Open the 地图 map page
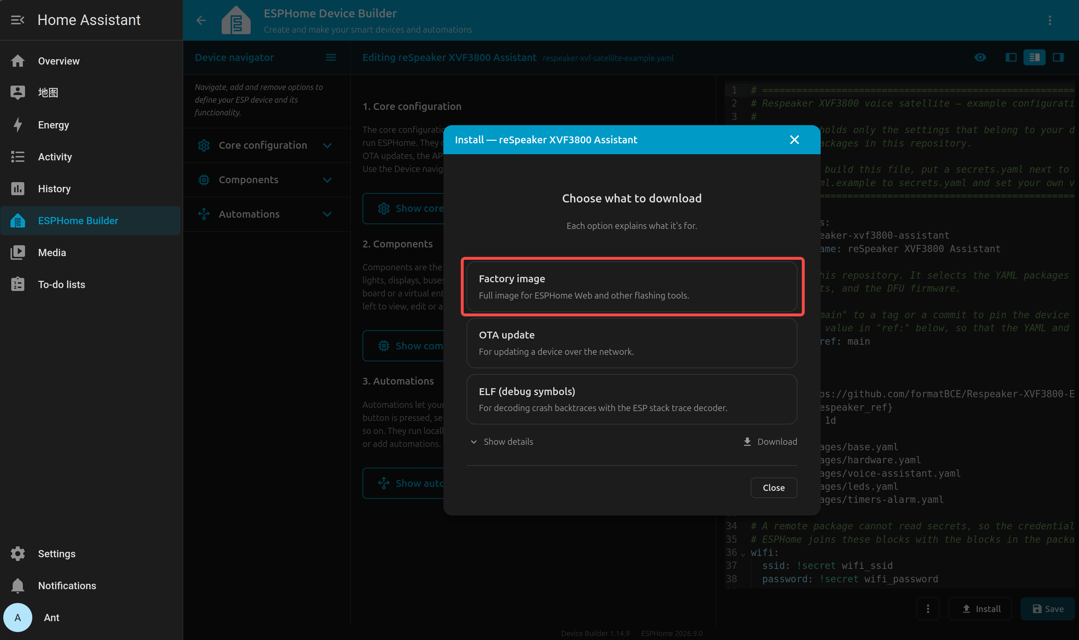This screenshot has width=1079, height=640. 90,93
